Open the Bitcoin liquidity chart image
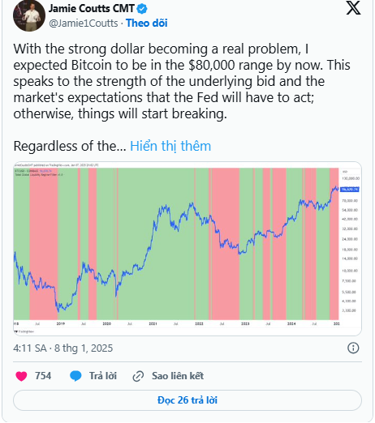This screenshot has height=423, width=375. coord(187,249)
